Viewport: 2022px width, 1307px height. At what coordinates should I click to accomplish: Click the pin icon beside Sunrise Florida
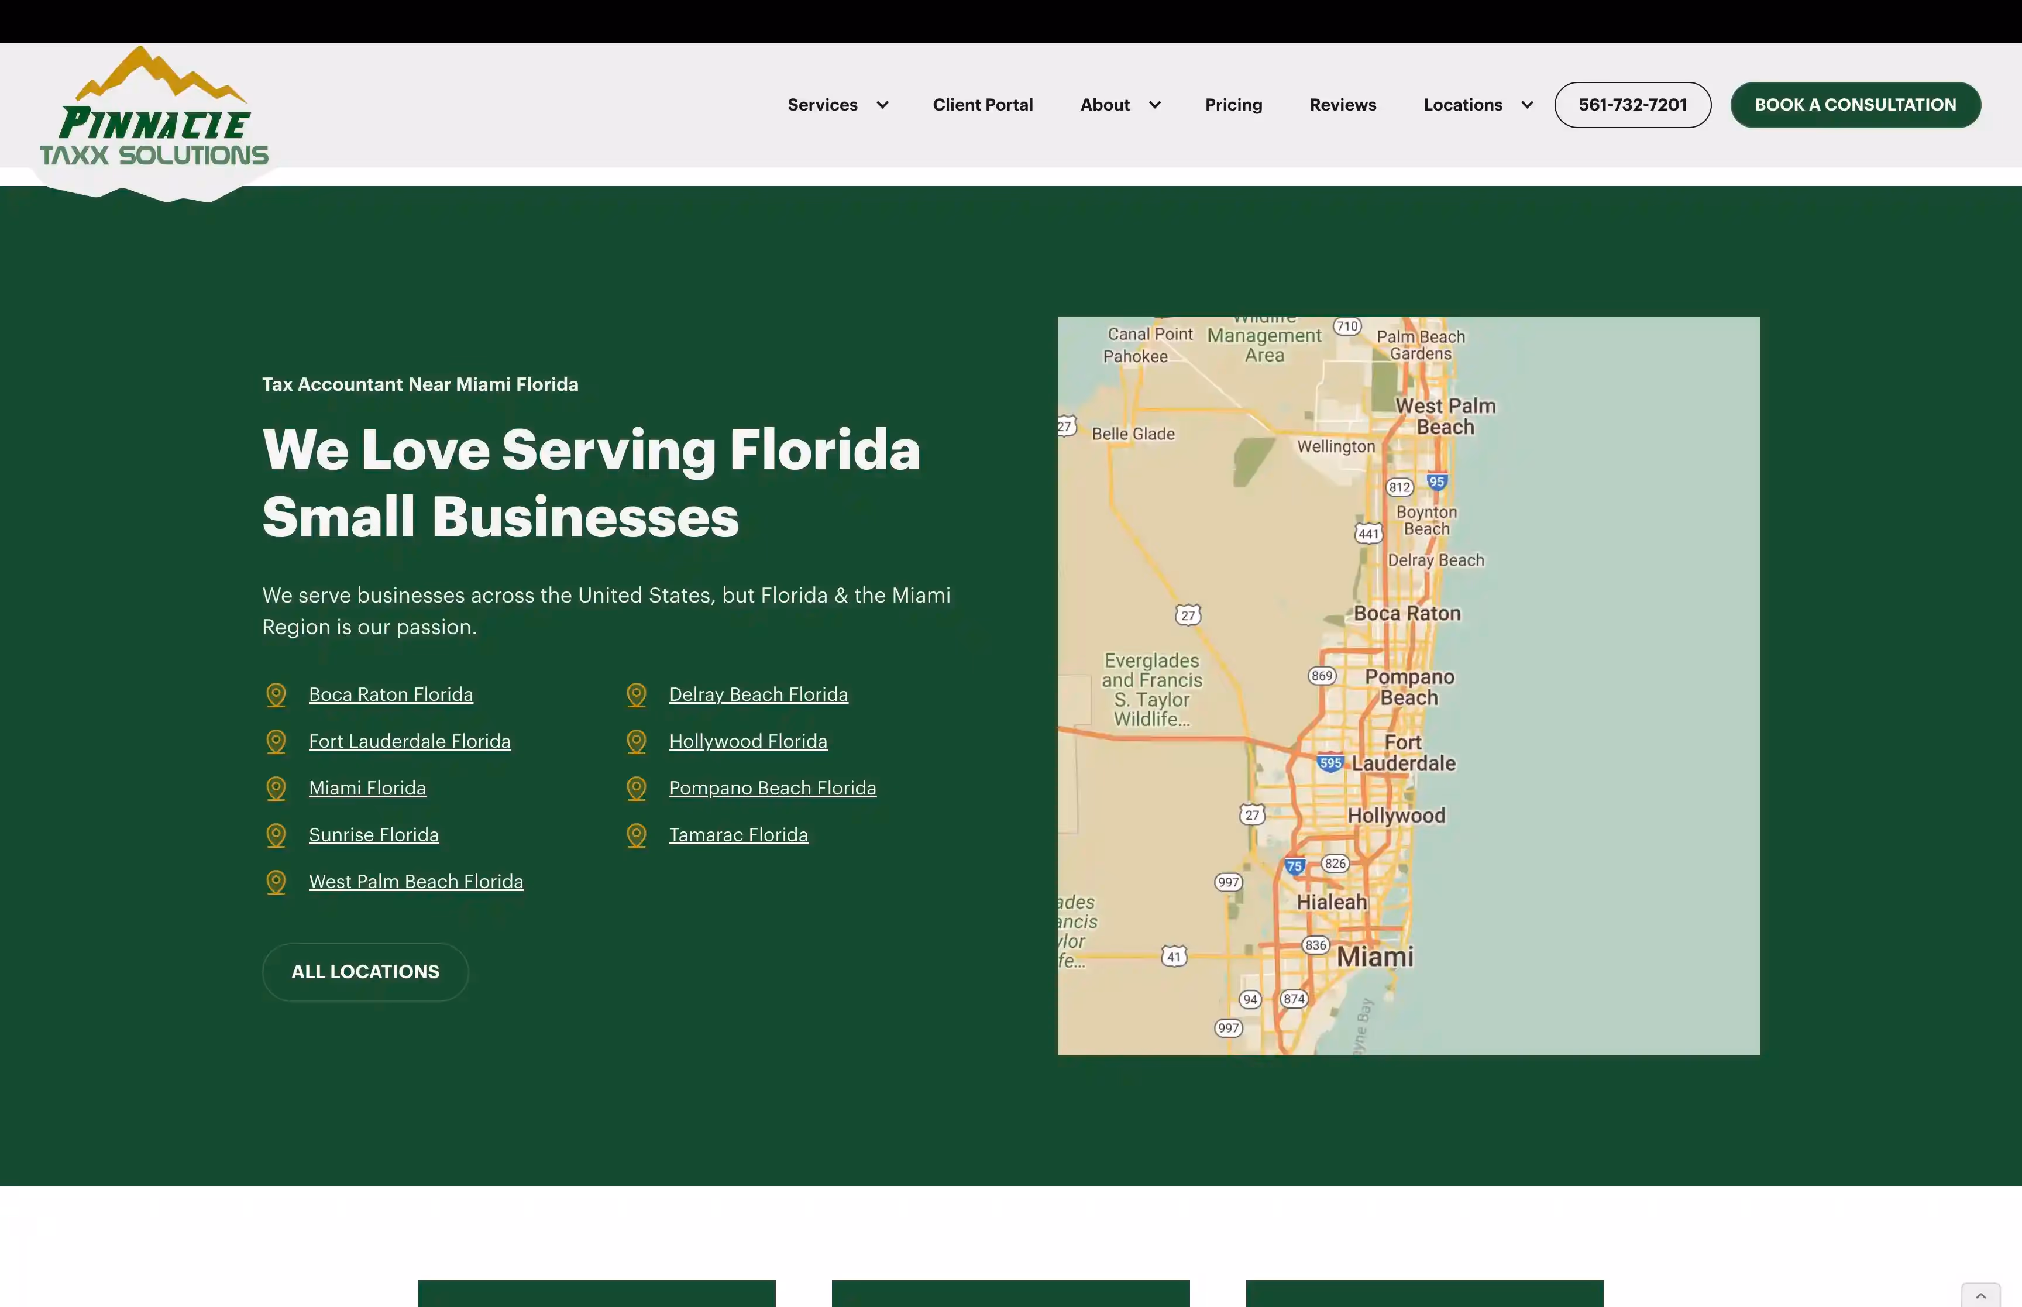(276, 835)
